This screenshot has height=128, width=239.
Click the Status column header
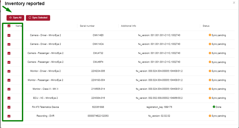[x=206, y=26]
